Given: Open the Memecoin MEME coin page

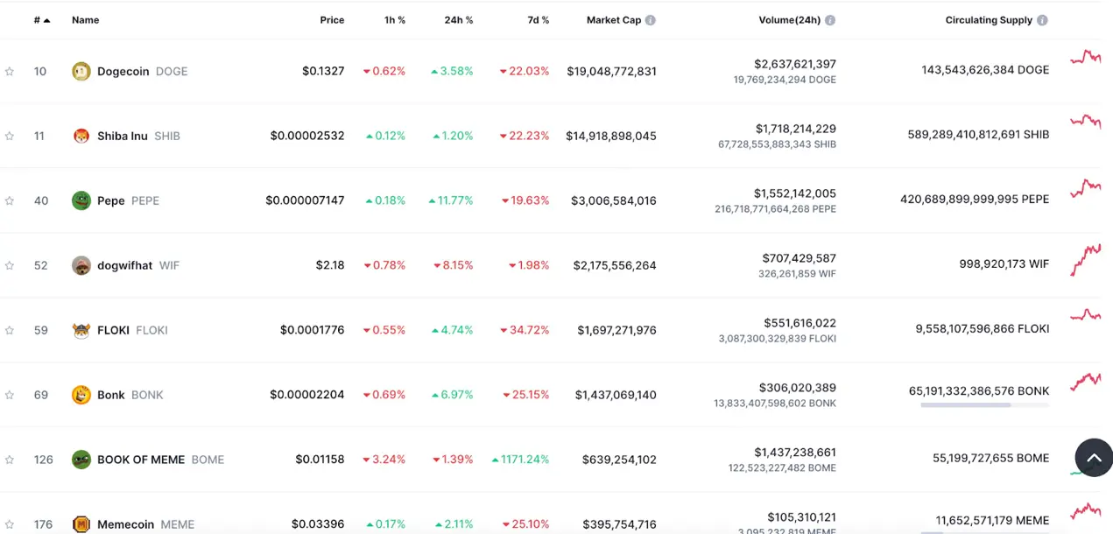Looking at the screenshot, I should [125, 524].
